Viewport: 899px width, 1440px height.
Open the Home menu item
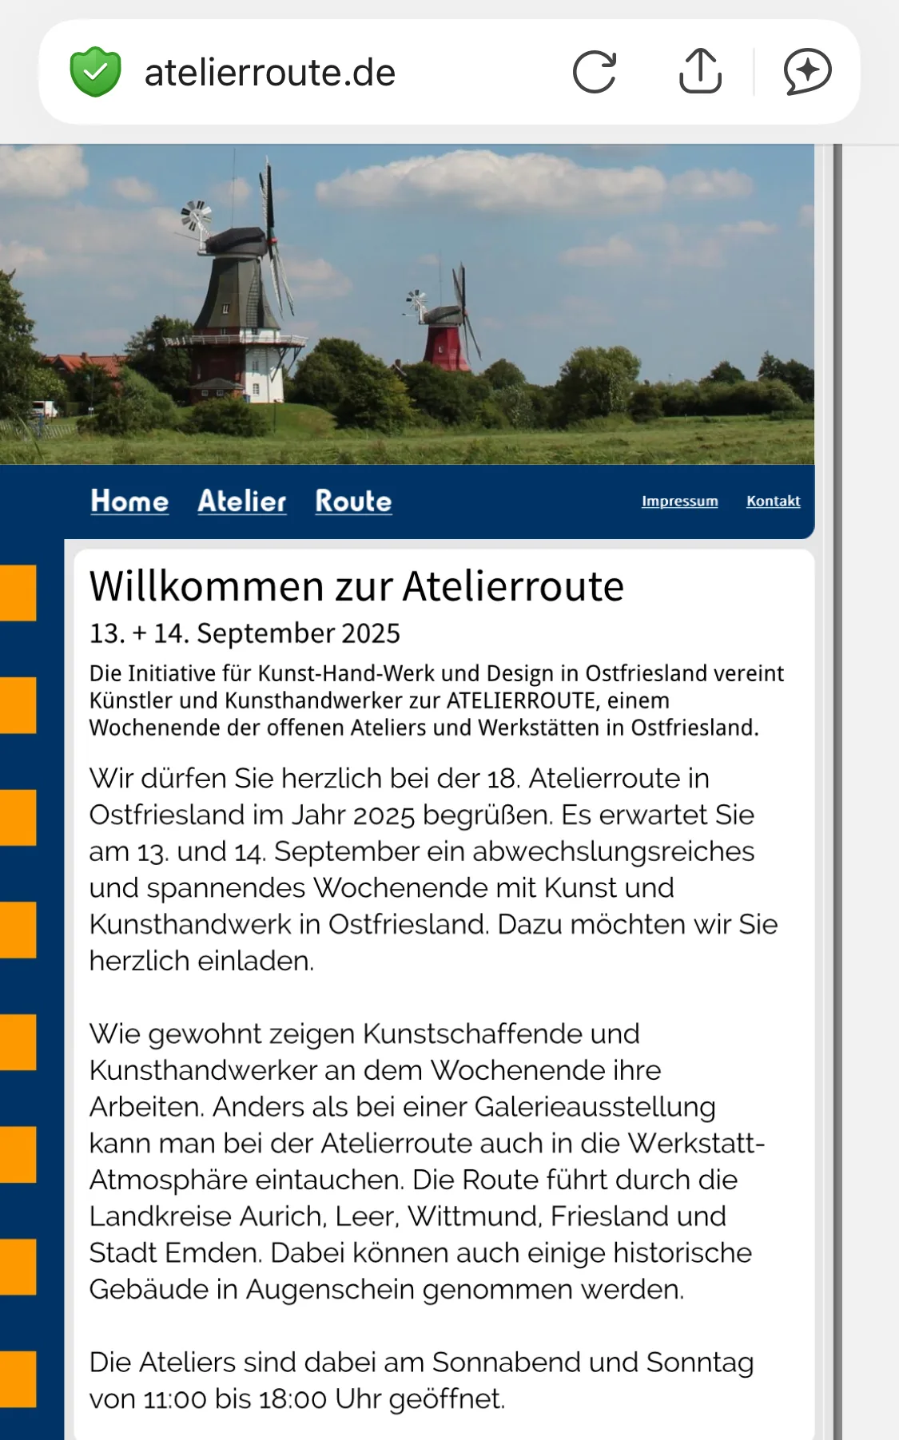[x=129, y=501]
